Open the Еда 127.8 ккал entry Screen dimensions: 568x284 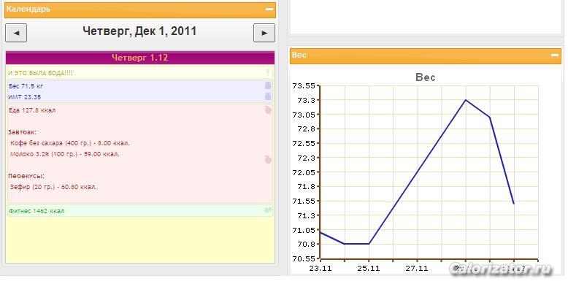(32, 110)
